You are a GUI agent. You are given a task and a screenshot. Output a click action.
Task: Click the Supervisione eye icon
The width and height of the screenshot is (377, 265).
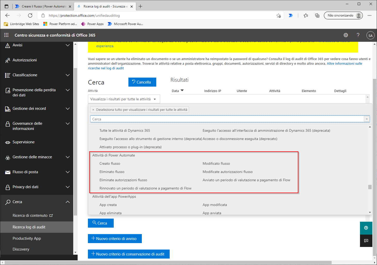[8, 142]
